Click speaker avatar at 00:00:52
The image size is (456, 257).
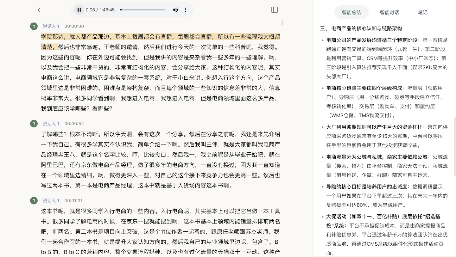[34, 124]
